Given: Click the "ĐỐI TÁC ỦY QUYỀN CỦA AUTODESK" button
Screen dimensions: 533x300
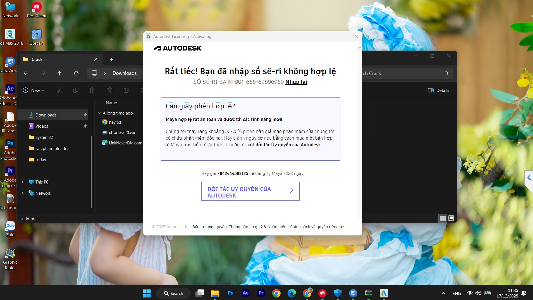Looking at the screenshot, I should tap(250, 191).
